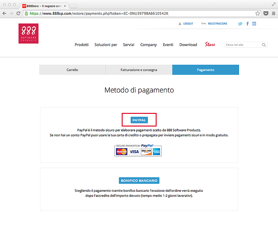Go to the Store section

pos(210,44)
